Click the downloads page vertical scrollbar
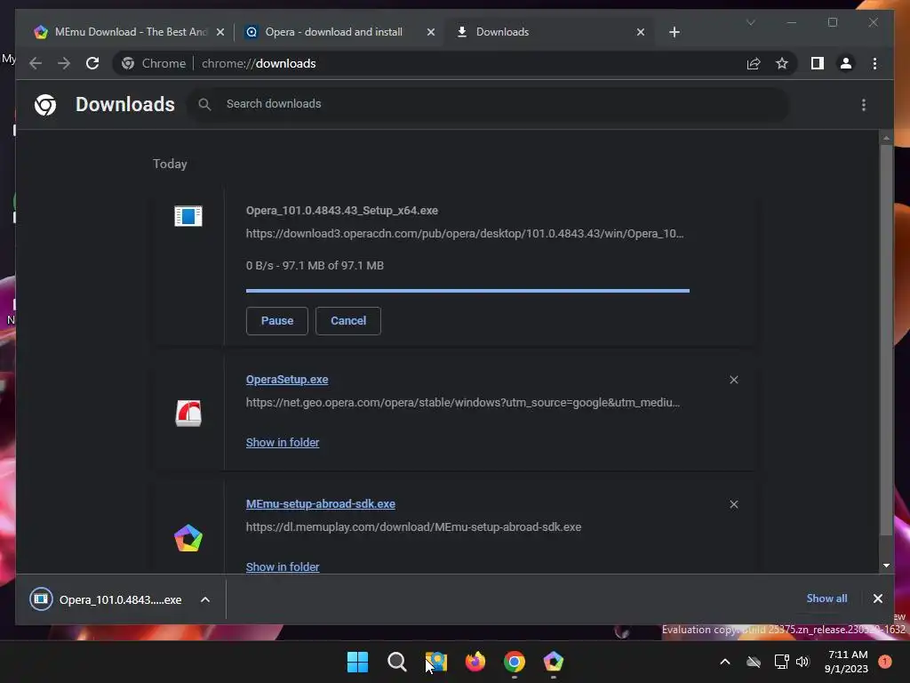Viewport: 910px width, 683px height. [x=886, y=340]
